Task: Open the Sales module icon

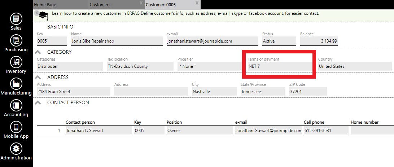Action: tap(16, 19)
